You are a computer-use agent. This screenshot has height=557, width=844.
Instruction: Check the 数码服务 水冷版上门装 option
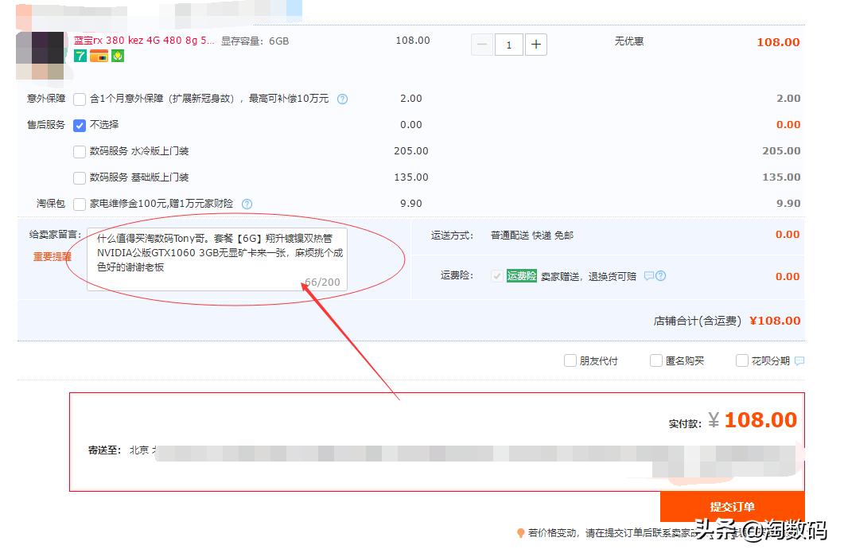click(80, 151)
